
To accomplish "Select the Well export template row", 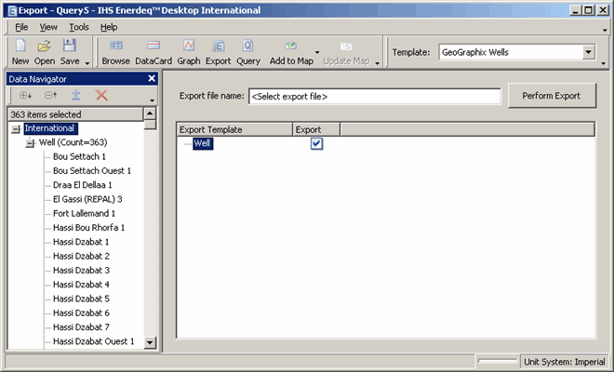I will coord(203,143).
